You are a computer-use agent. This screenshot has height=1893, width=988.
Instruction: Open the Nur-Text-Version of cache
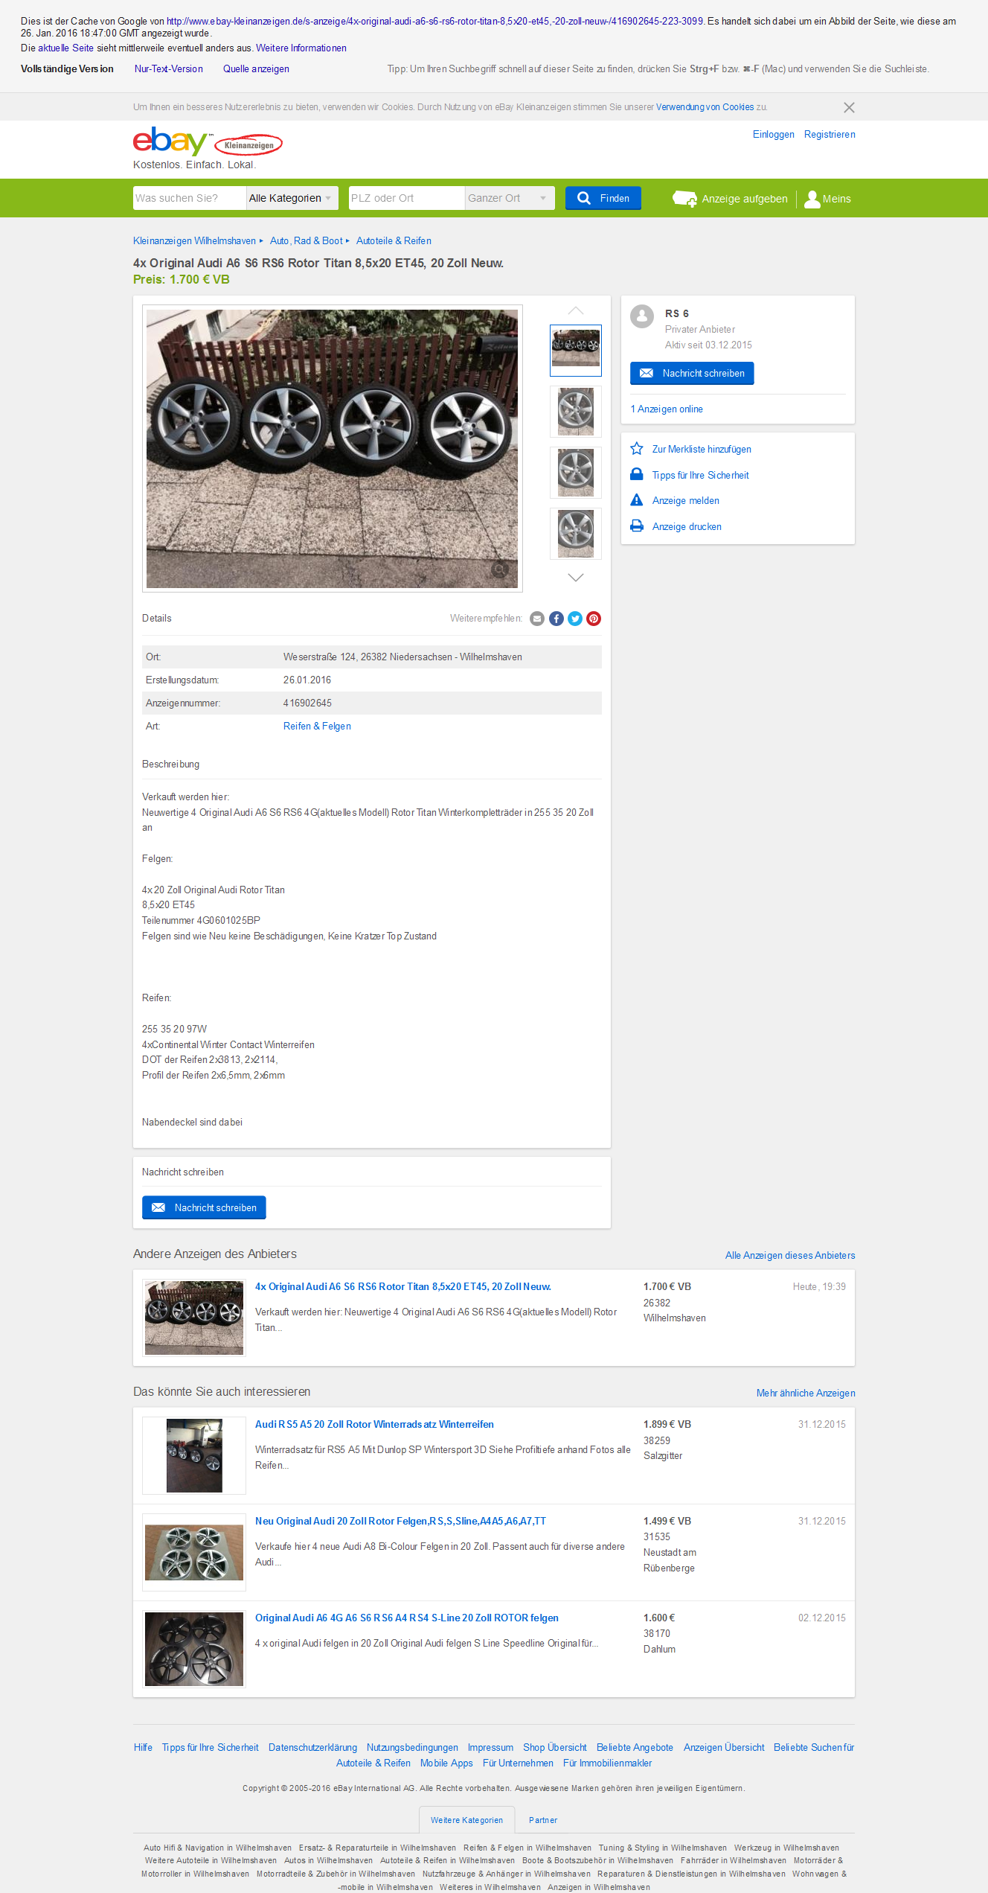168,69
